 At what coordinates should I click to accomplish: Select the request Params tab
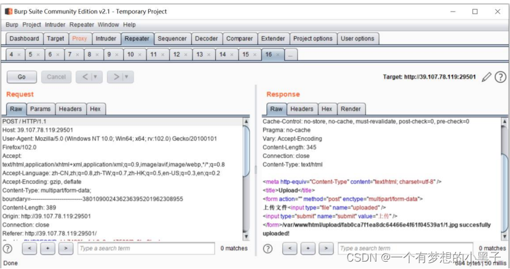[41, 109]
